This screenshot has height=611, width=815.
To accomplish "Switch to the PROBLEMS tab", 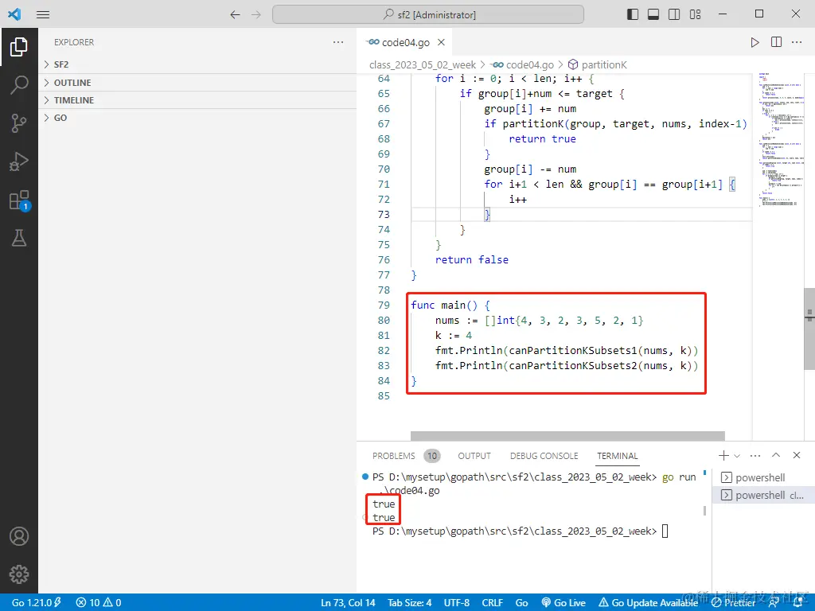I will click(393, 456).
